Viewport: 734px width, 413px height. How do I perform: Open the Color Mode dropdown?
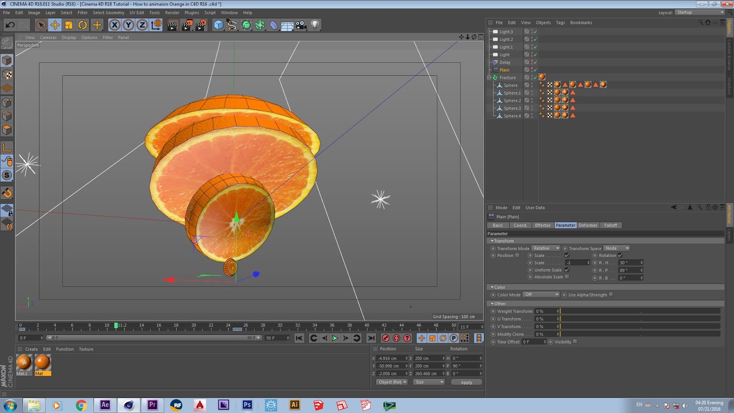541,295
